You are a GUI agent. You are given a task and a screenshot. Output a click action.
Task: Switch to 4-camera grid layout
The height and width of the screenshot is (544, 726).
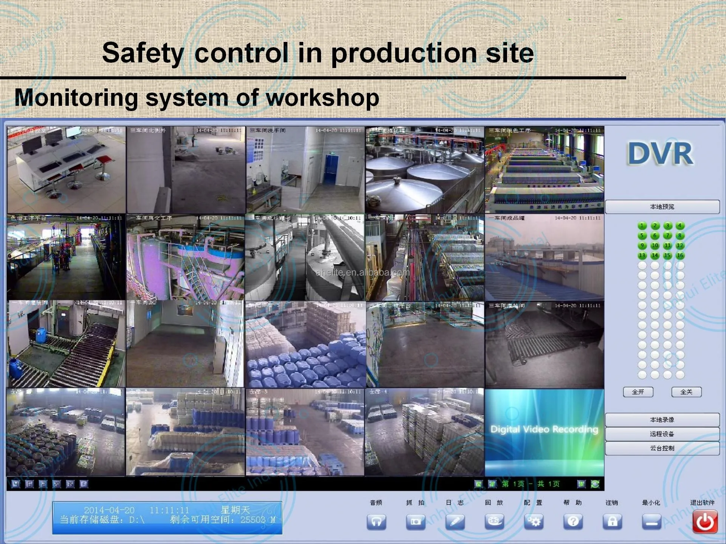pos(16,484)
